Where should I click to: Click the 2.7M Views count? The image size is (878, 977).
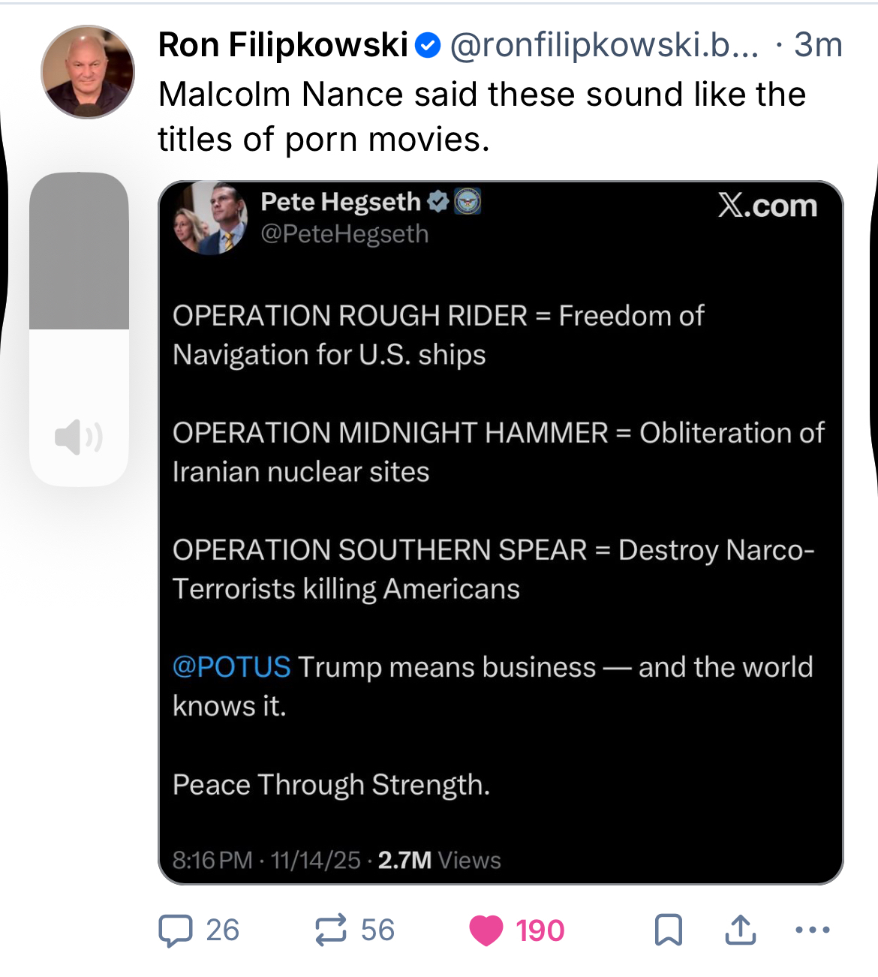(439, 860)
